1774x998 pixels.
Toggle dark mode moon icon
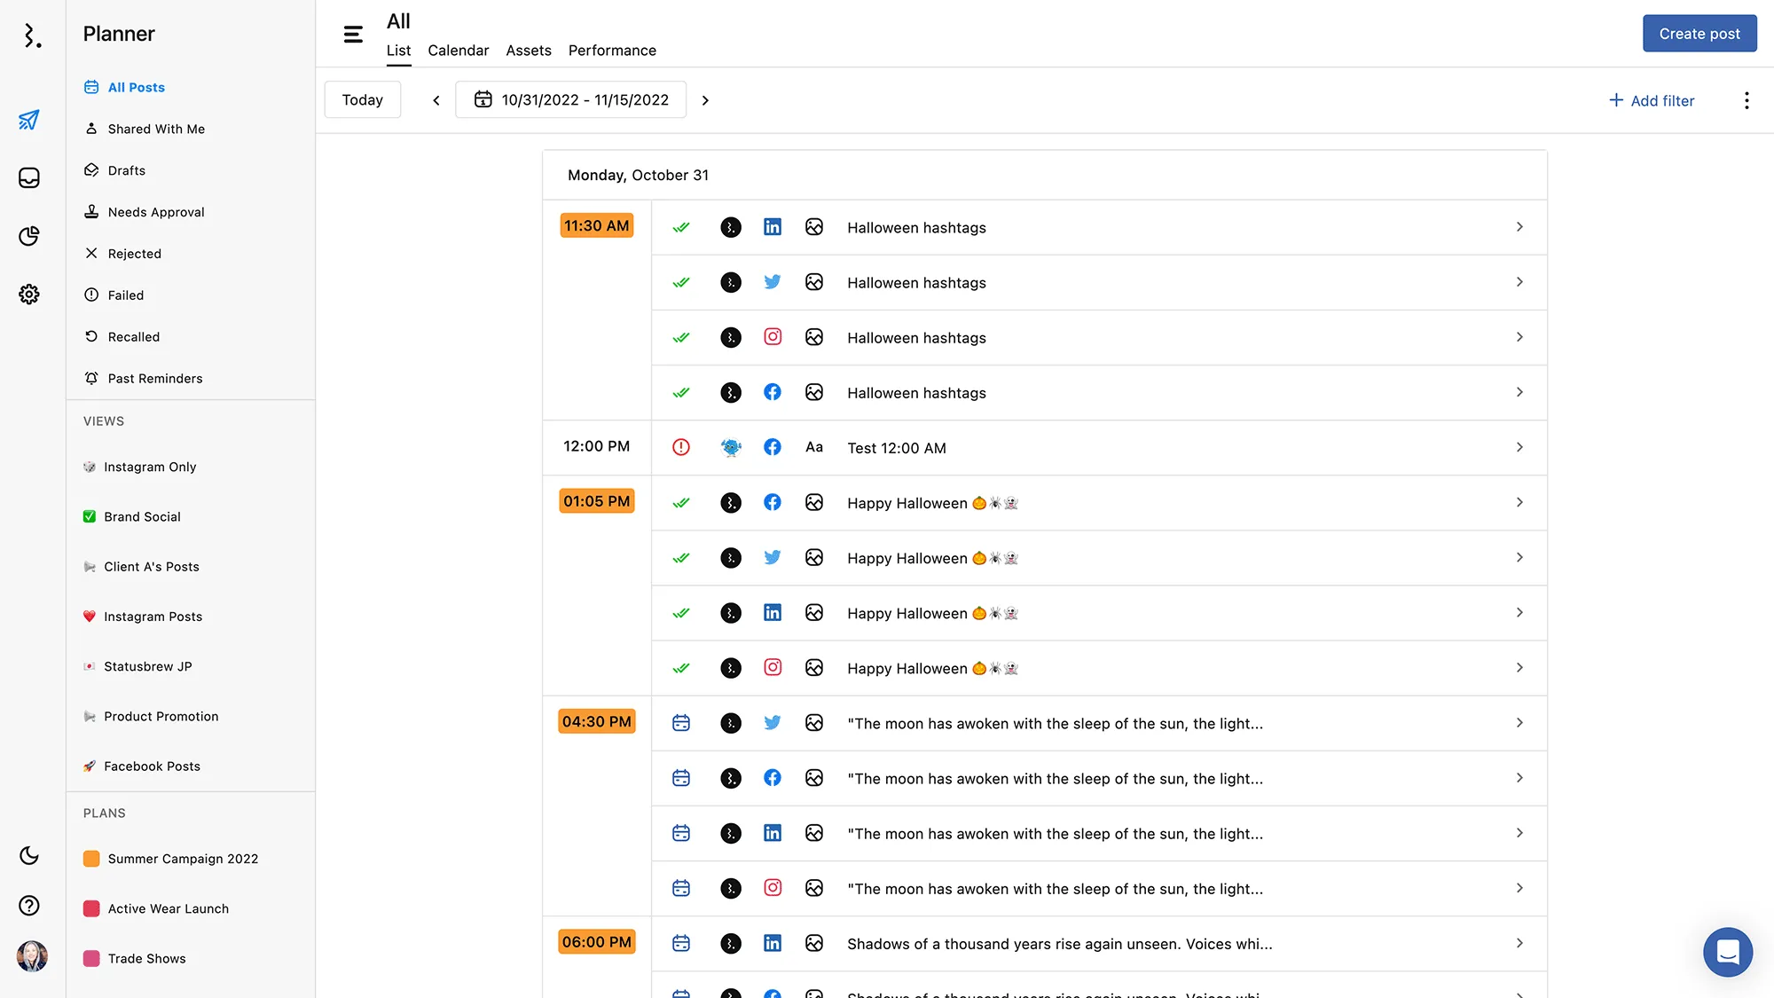click(29, 855)
